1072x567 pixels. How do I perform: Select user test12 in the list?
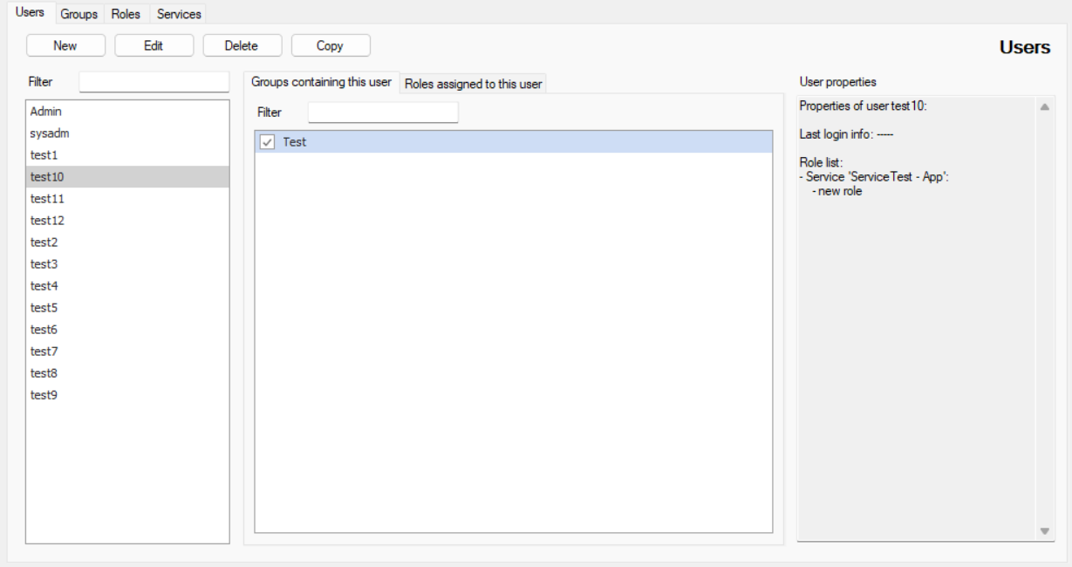coord(127,221)
